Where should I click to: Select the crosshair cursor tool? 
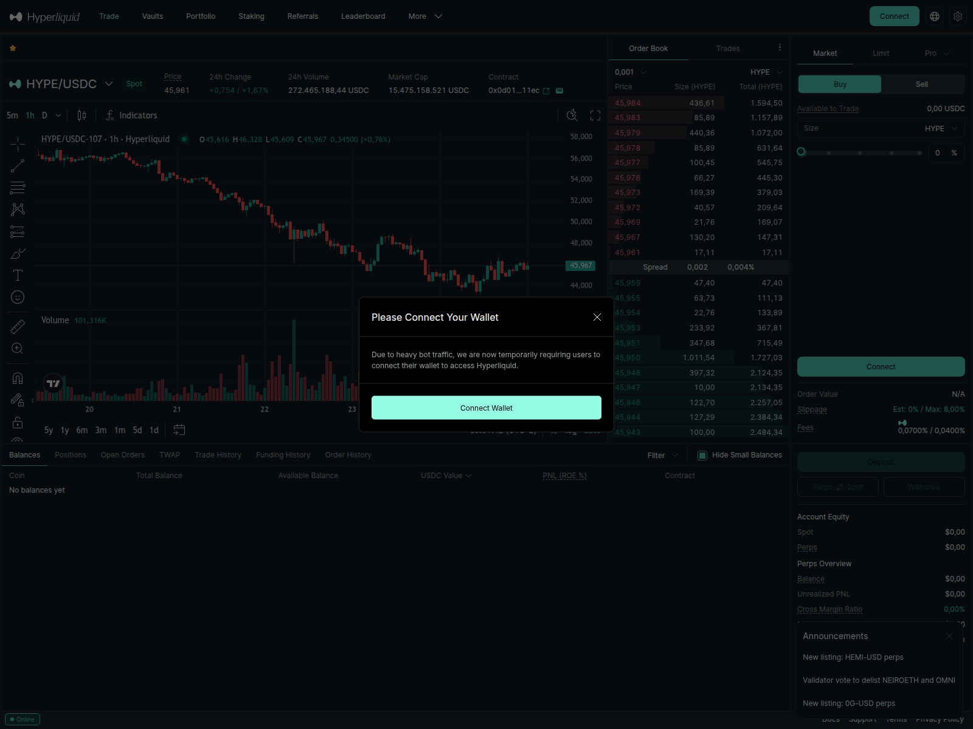[x=18, y=144]
